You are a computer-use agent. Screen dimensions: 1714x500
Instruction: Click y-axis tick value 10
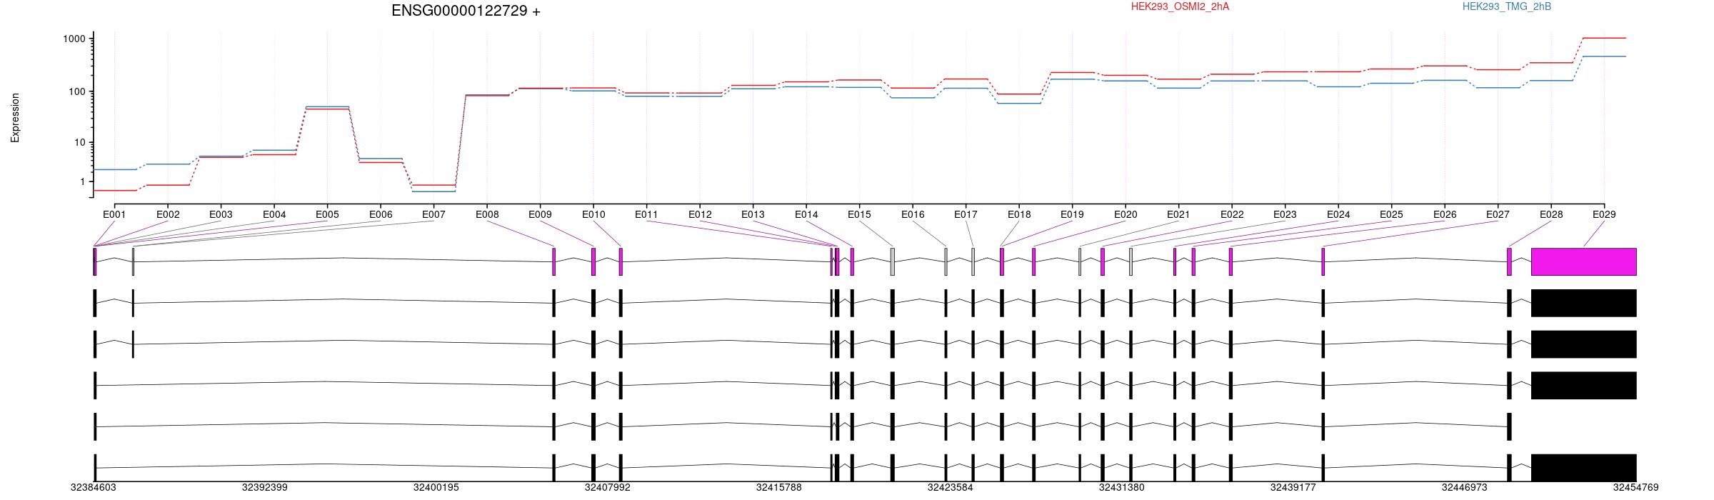pos(80,142)
